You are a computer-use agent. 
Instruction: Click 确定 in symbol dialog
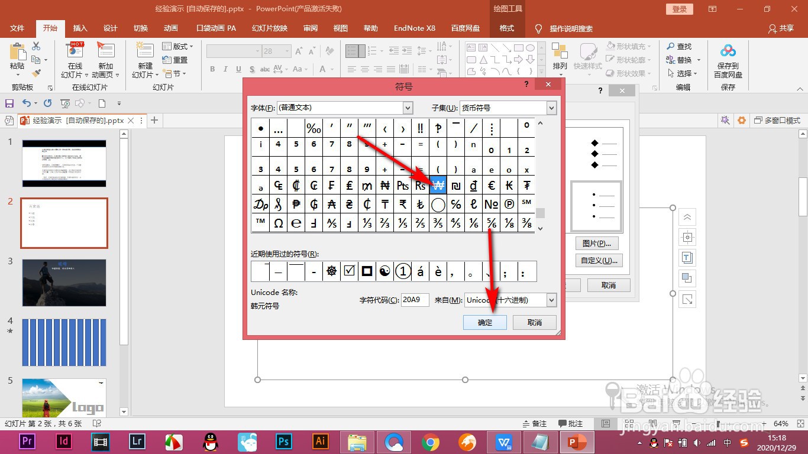coord(485,322)
